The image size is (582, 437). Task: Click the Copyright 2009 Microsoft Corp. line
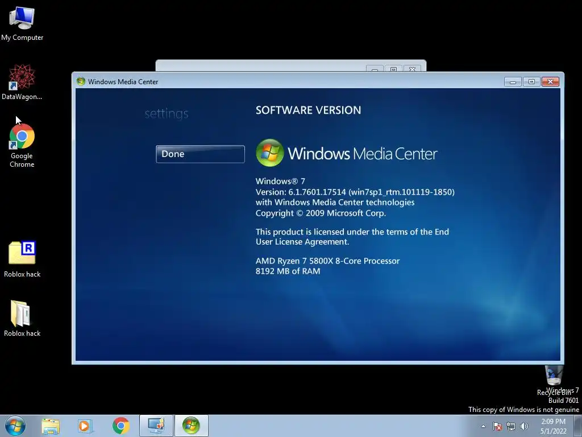pos(321,213)
